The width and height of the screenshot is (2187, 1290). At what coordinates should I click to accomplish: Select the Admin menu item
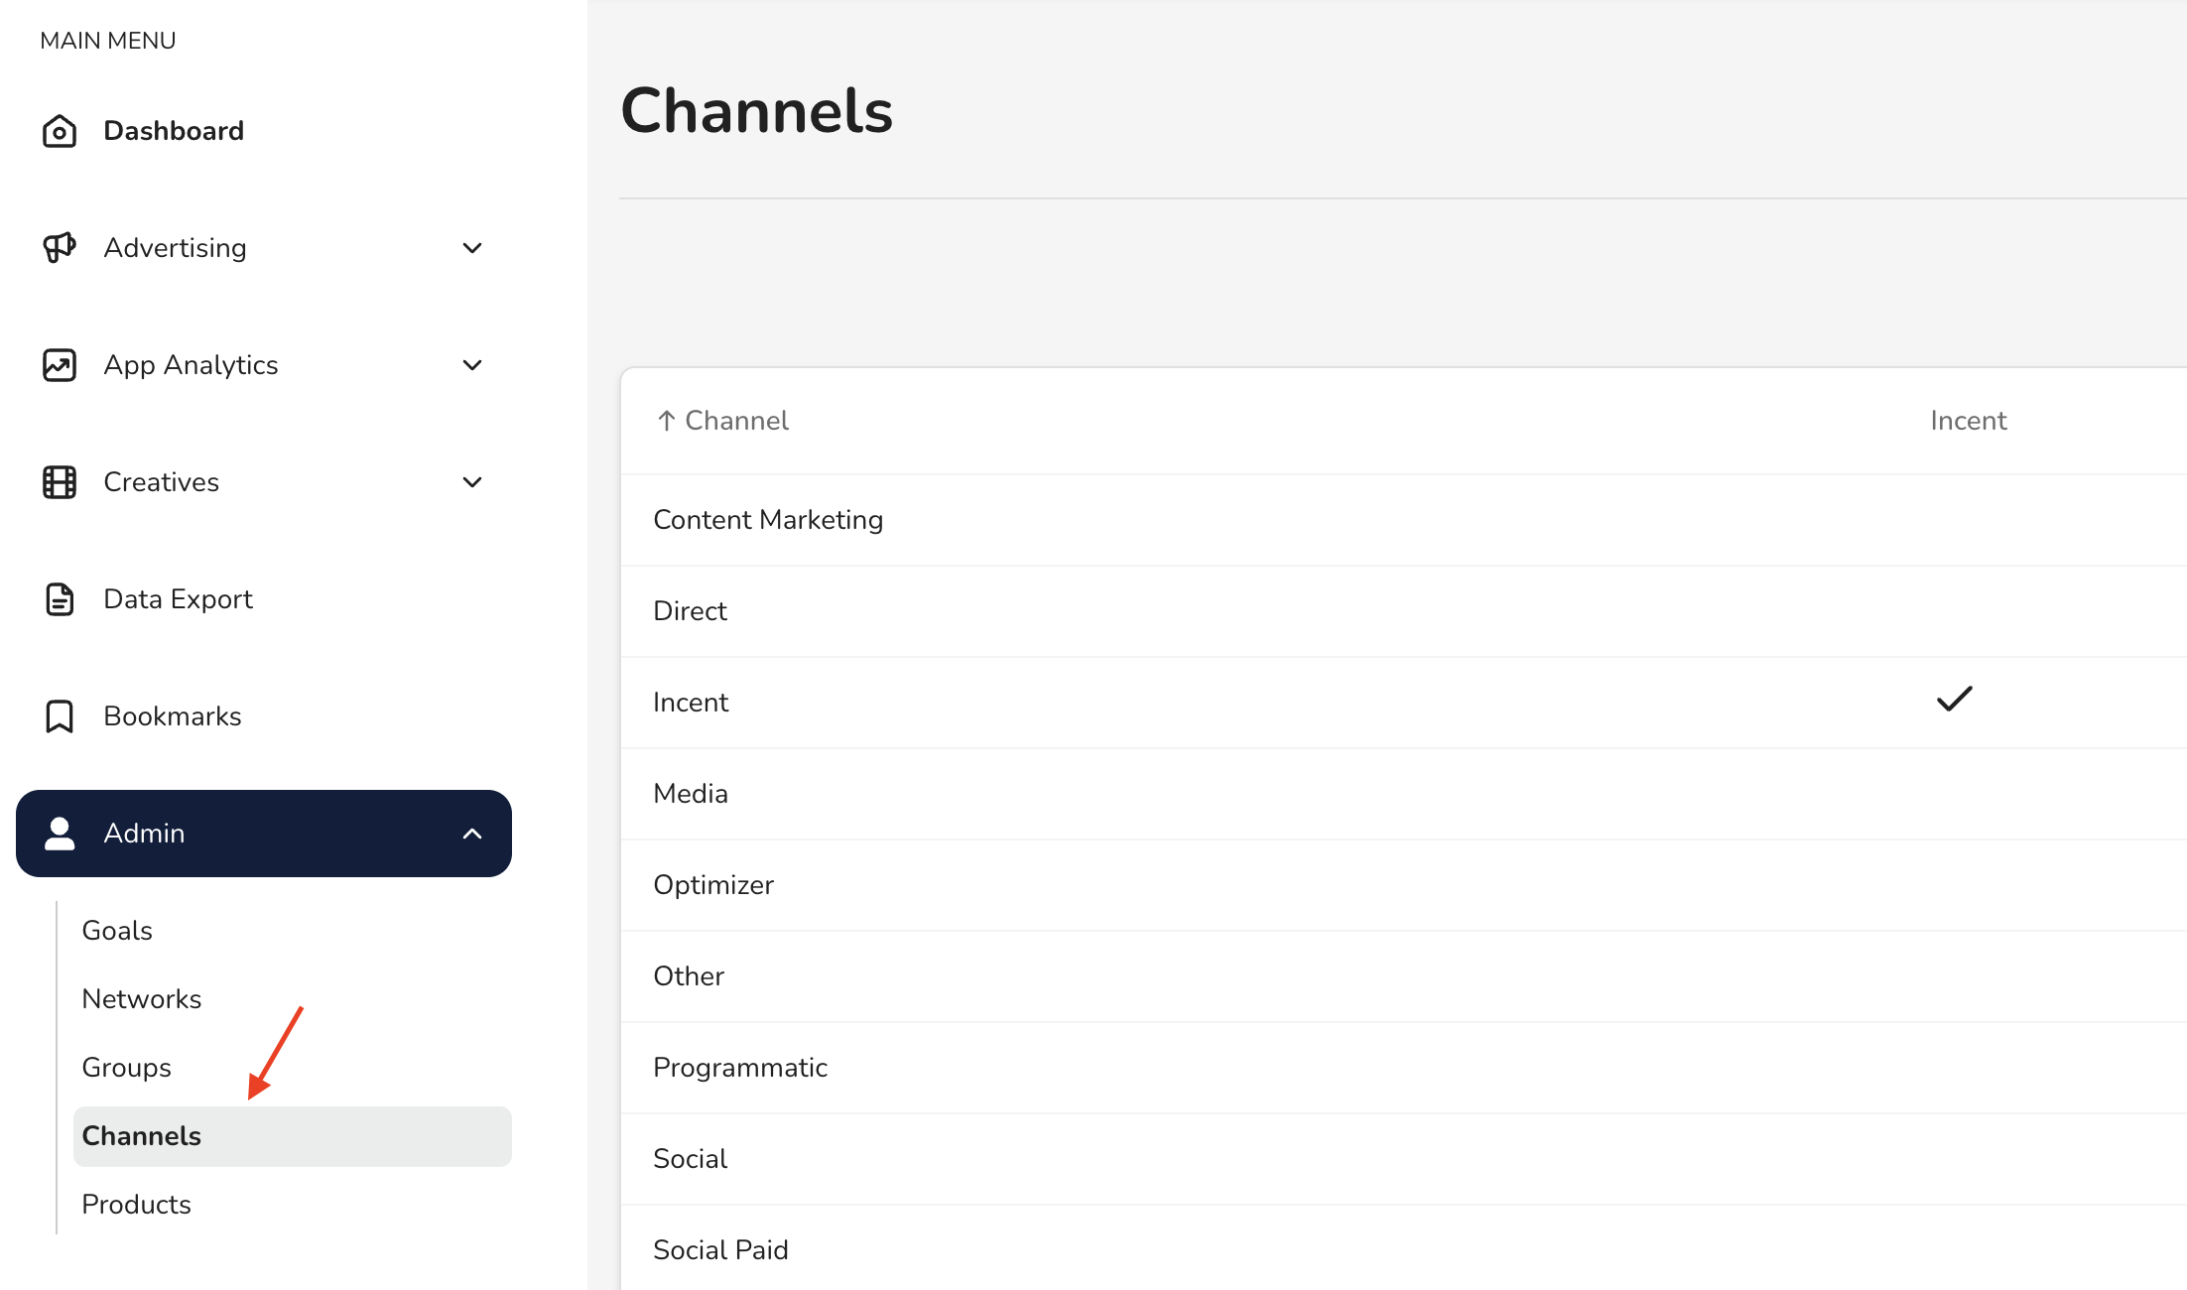(x=264, y=834)
